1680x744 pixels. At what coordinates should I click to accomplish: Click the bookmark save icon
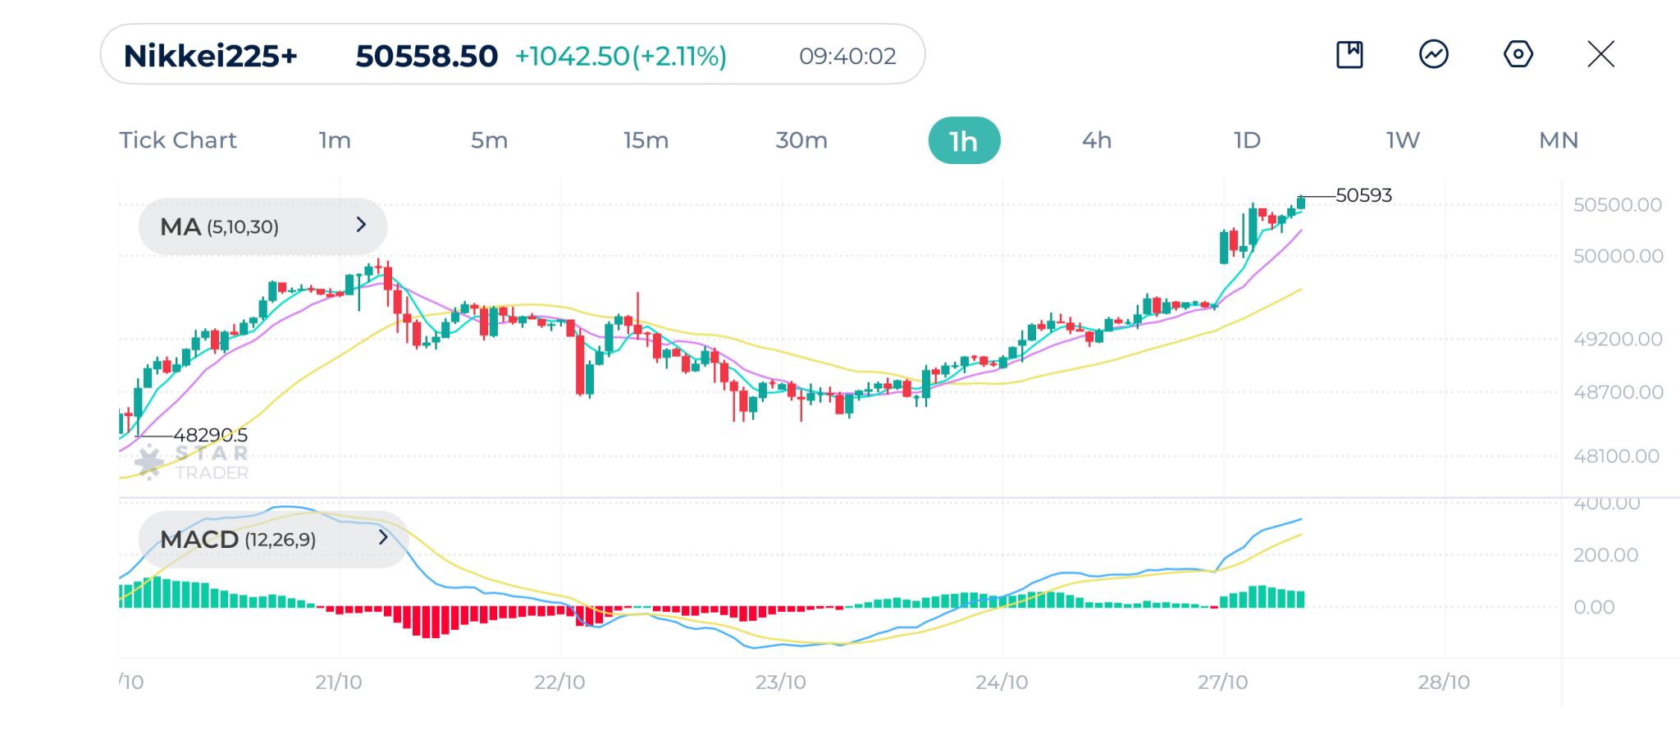coord(1349,55)
